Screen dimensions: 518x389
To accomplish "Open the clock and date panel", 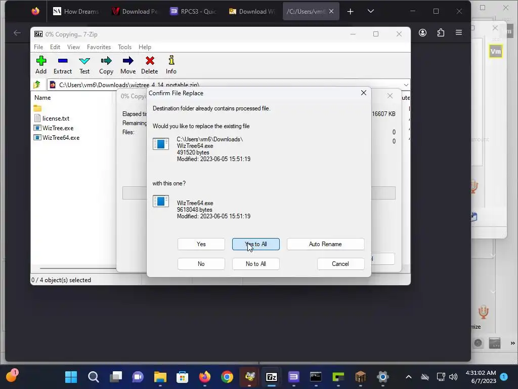I will (x=481, y=377).
